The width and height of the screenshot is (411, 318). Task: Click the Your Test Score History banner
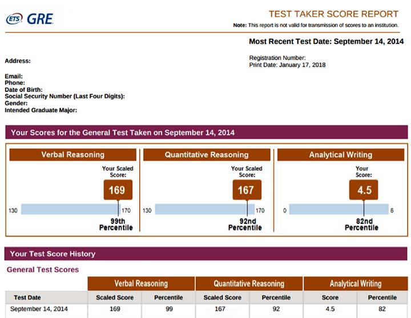click(205, 253)
